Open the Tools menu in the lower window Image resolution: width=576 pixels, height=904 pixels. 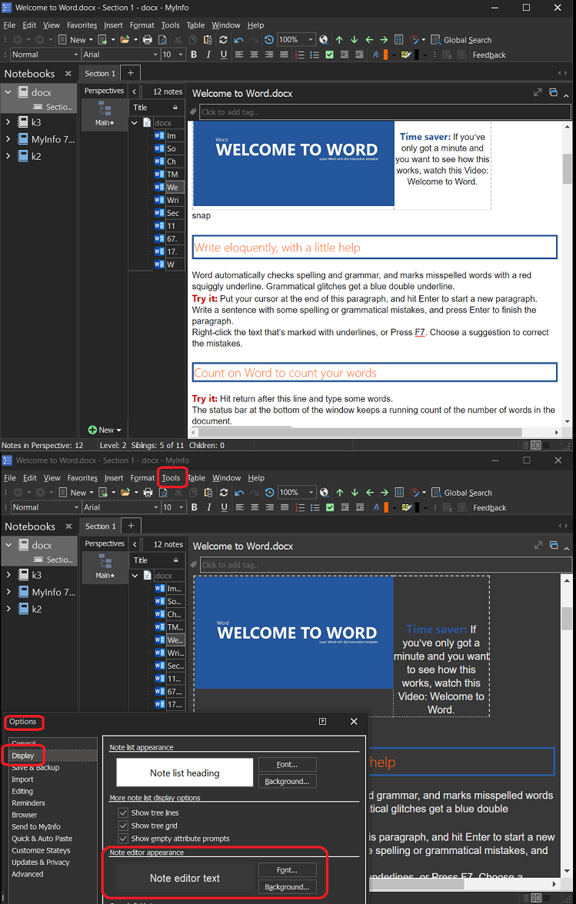click(x=171, y=478)
